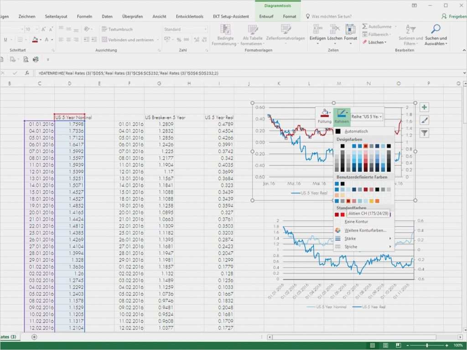Open the chart filter funnel icon
Viewport: 467px width, 350px height.
[x=425, y=133]
